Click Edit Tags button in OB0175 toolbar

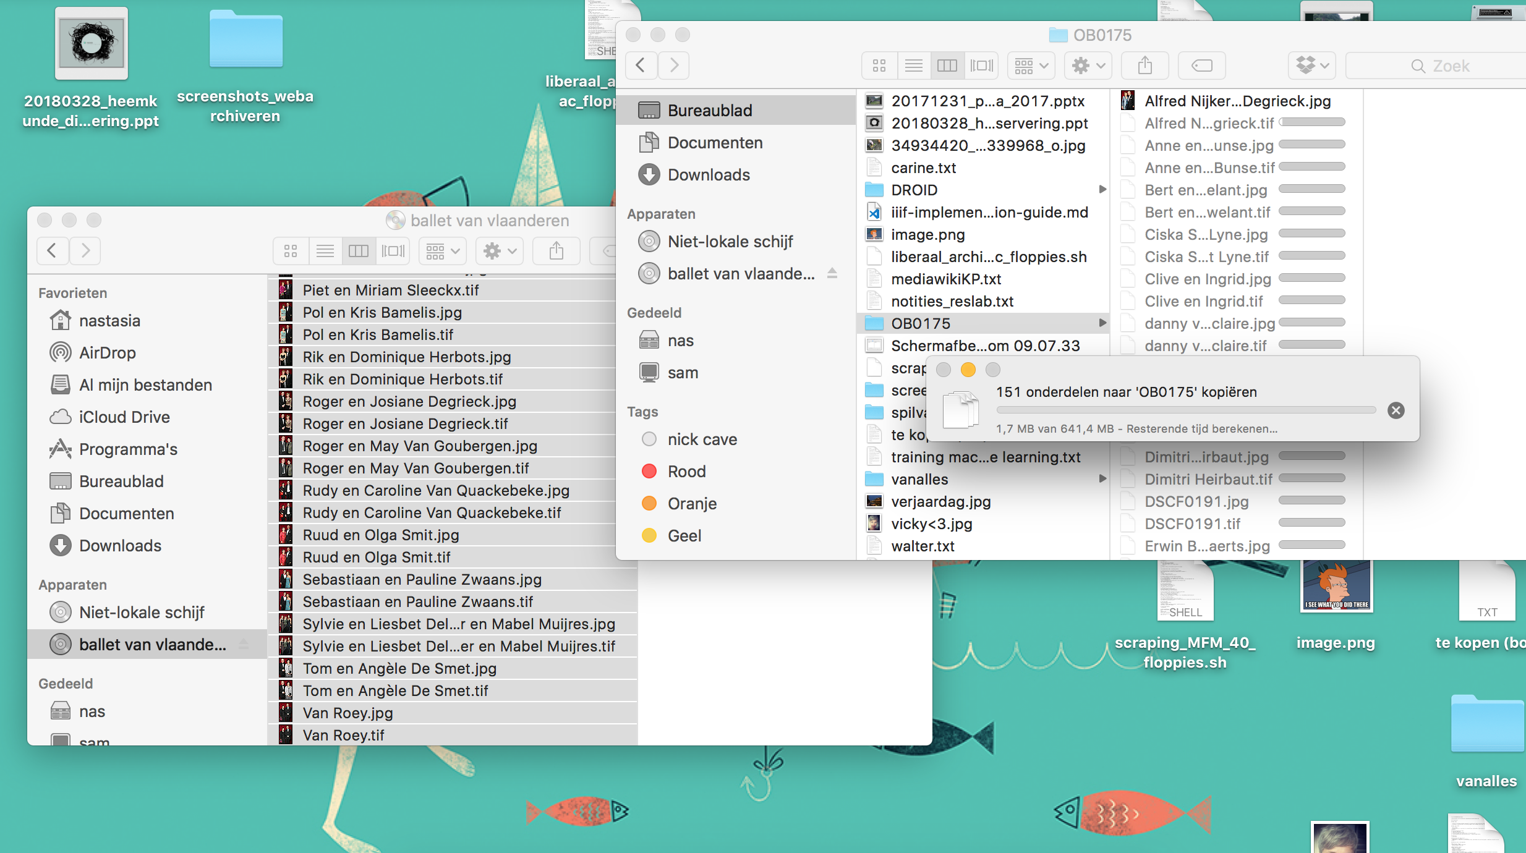coord(1201,66)
